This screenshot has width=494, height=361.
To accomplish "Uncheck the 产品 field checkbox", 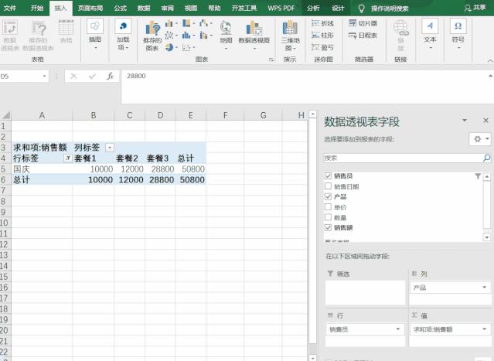I will 328,196.
